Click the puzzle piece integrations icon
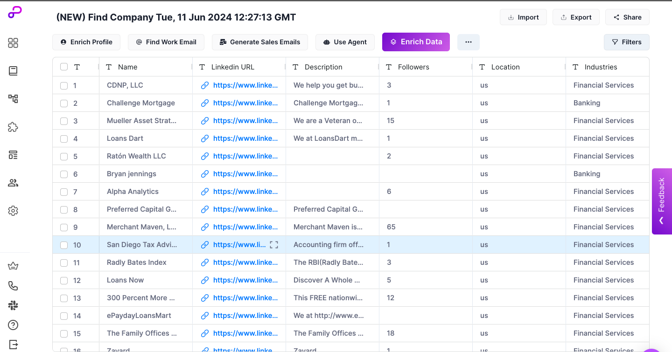Screen dimensions: 672x352 (13, 127)
